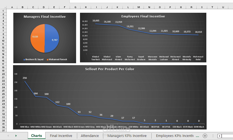
Task: Select column A header
Action: pos(12,7)
